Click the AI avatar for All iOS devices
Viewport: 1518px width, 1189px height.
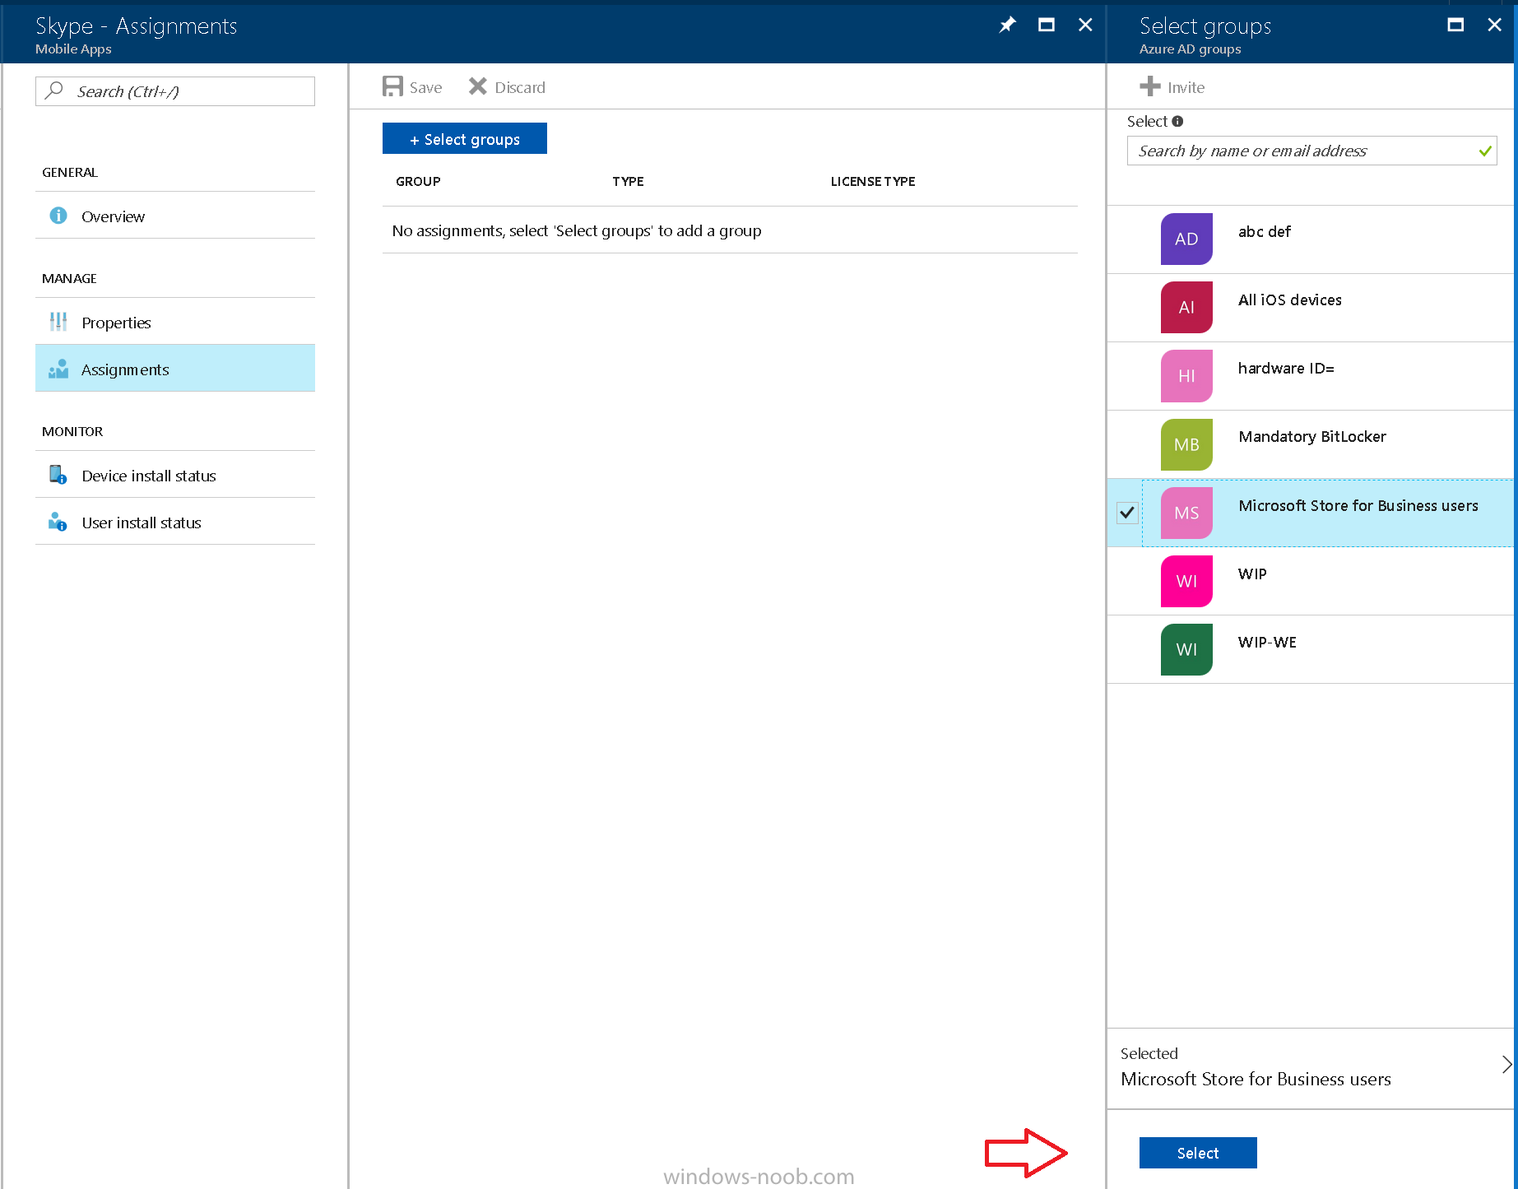pyautogui.click(x=1186, y=307)
